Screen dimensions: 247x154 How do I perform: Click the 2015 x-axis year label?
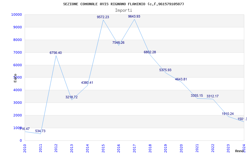(x=103, y=148)
